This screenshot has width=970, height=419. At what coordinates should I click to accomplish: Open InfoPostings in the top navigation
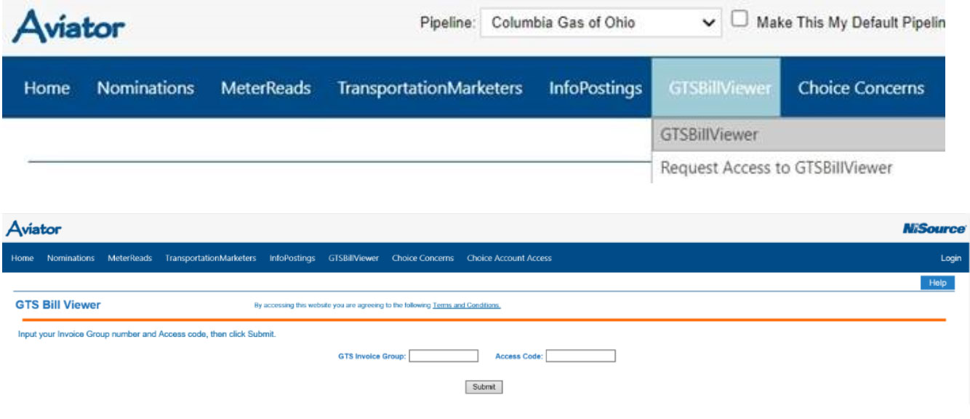tap(595, 88)
